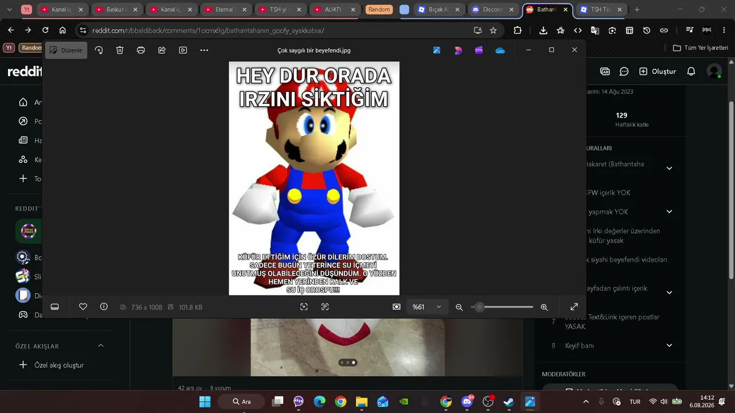Bookmark this page with the star icon

point(493,30)
